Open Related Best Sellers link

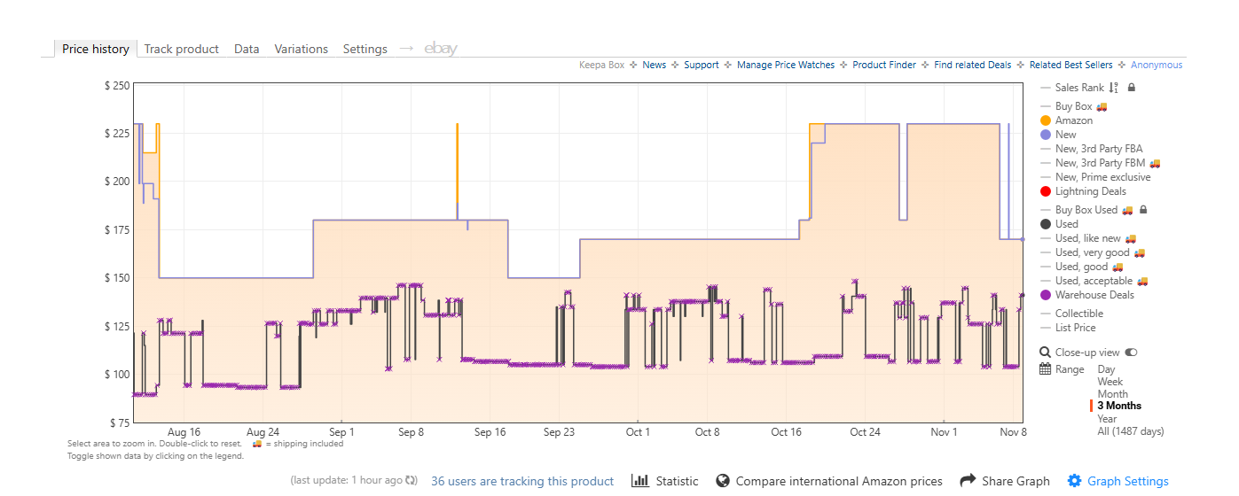click(1071, 65)
